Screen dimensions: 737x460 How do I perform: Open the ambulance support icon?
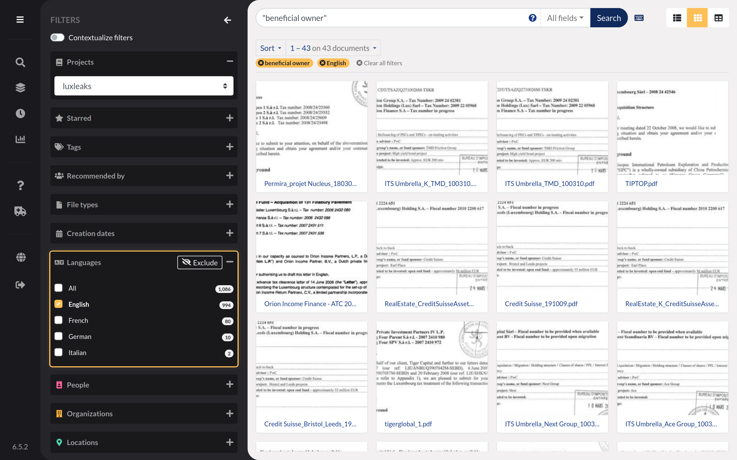tap(20, 211)
